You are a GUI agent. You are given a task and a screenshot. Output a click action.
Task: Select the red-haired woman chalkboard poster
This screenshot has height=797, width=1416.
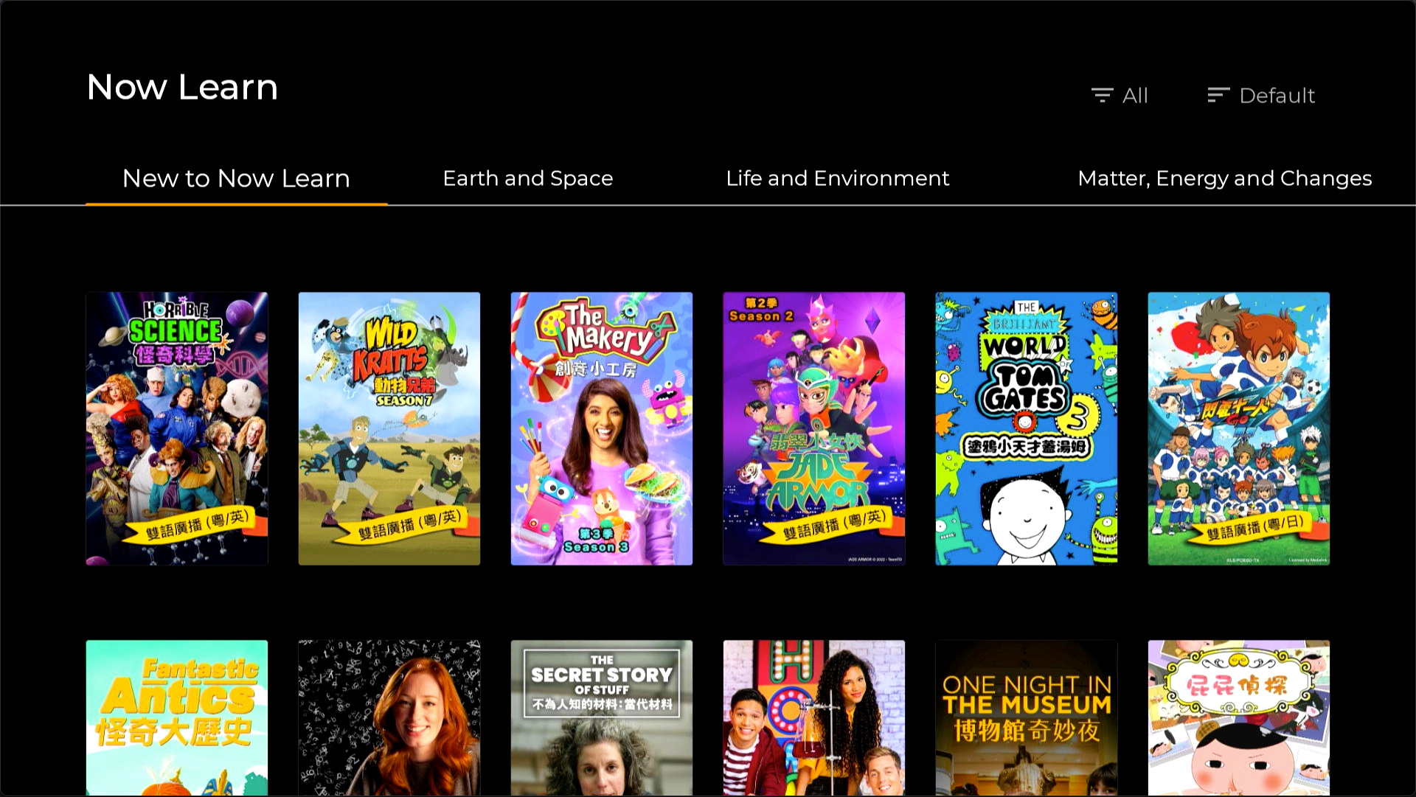[389, 717]
